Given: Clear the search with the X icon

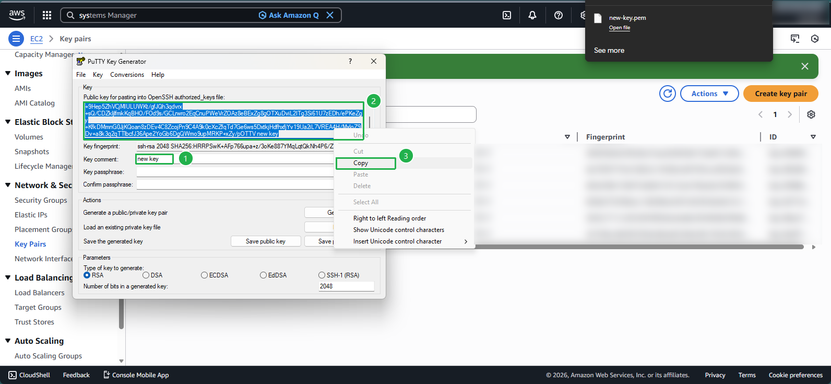Looking at the screenshot, I should pos(330,15).
